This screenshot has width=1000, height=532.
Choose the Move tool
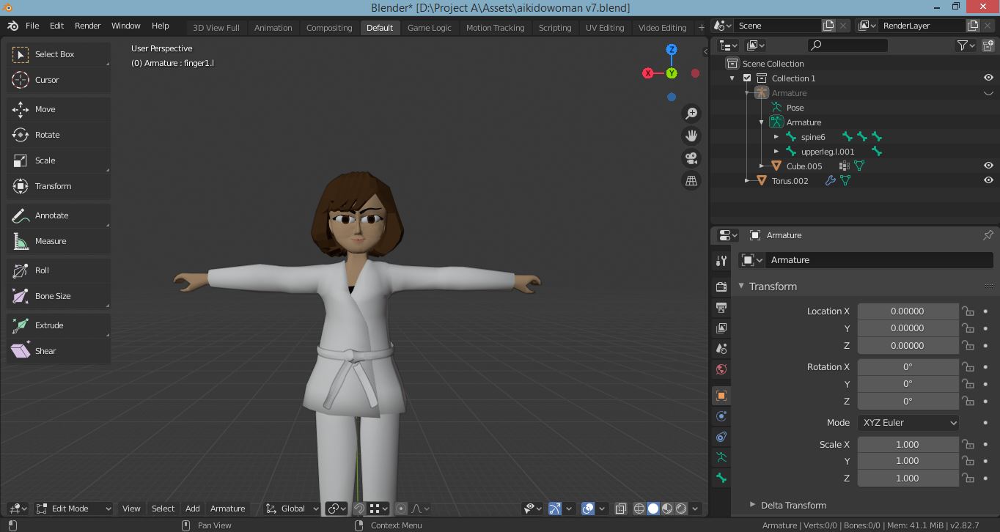tap(59, 109)
